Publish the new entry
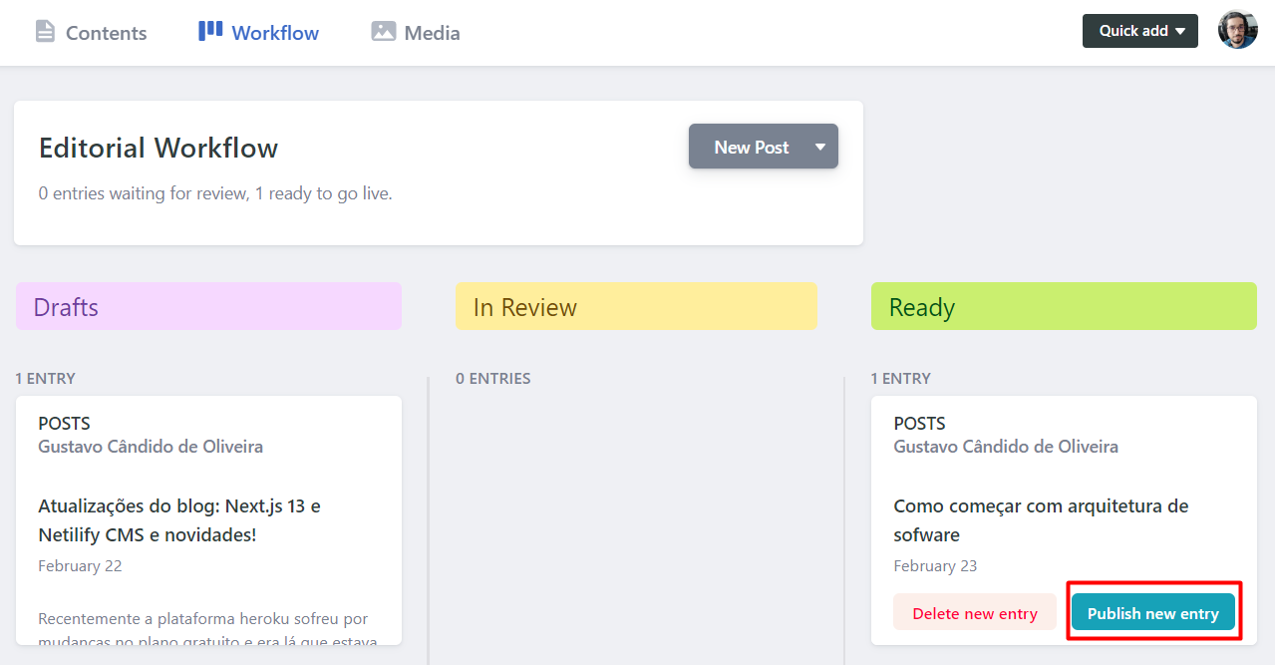Image resolution: width=1275 pixels, height=665 pixels. [x=1153, y=613]
